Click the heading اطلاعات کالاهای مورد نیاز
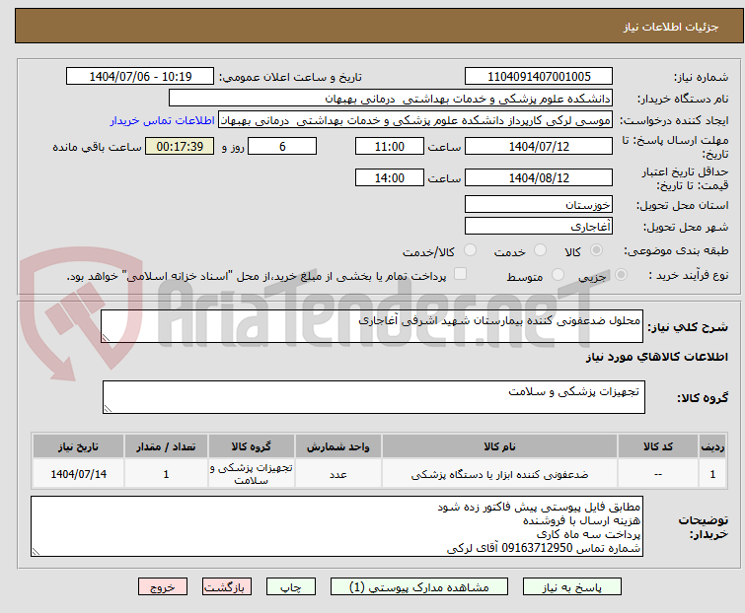This screenshot has width=745, height=613. pyautogui.click(x=656, y=357)
